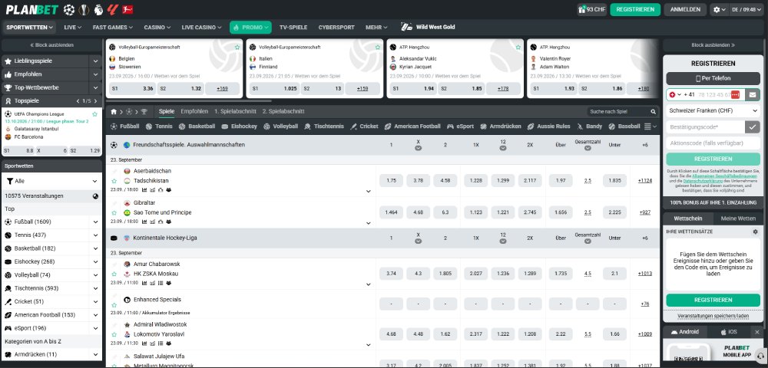
Task: Filter by Tennis in sport bar
Action: tap(159, 126)
